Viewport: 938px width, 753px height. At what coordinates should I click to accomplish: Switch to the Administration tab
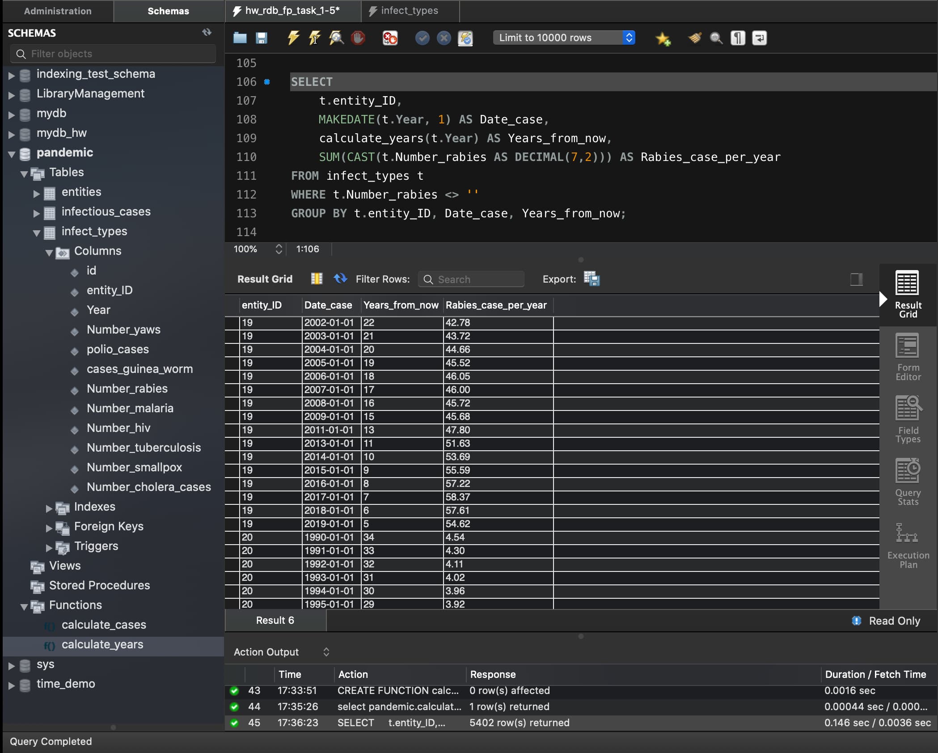(58, 11)
